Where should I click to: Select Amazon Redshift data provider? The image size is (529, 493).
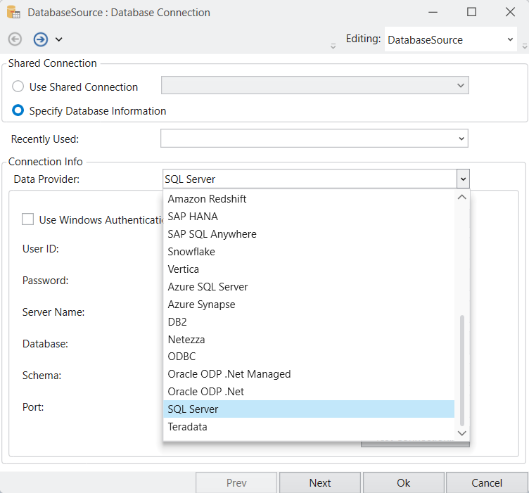[x=207, y=199]
